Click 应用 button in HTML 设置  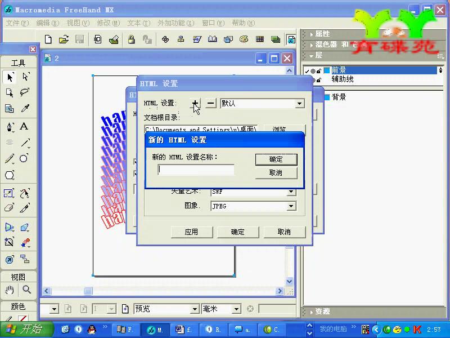tap(192, 232)
